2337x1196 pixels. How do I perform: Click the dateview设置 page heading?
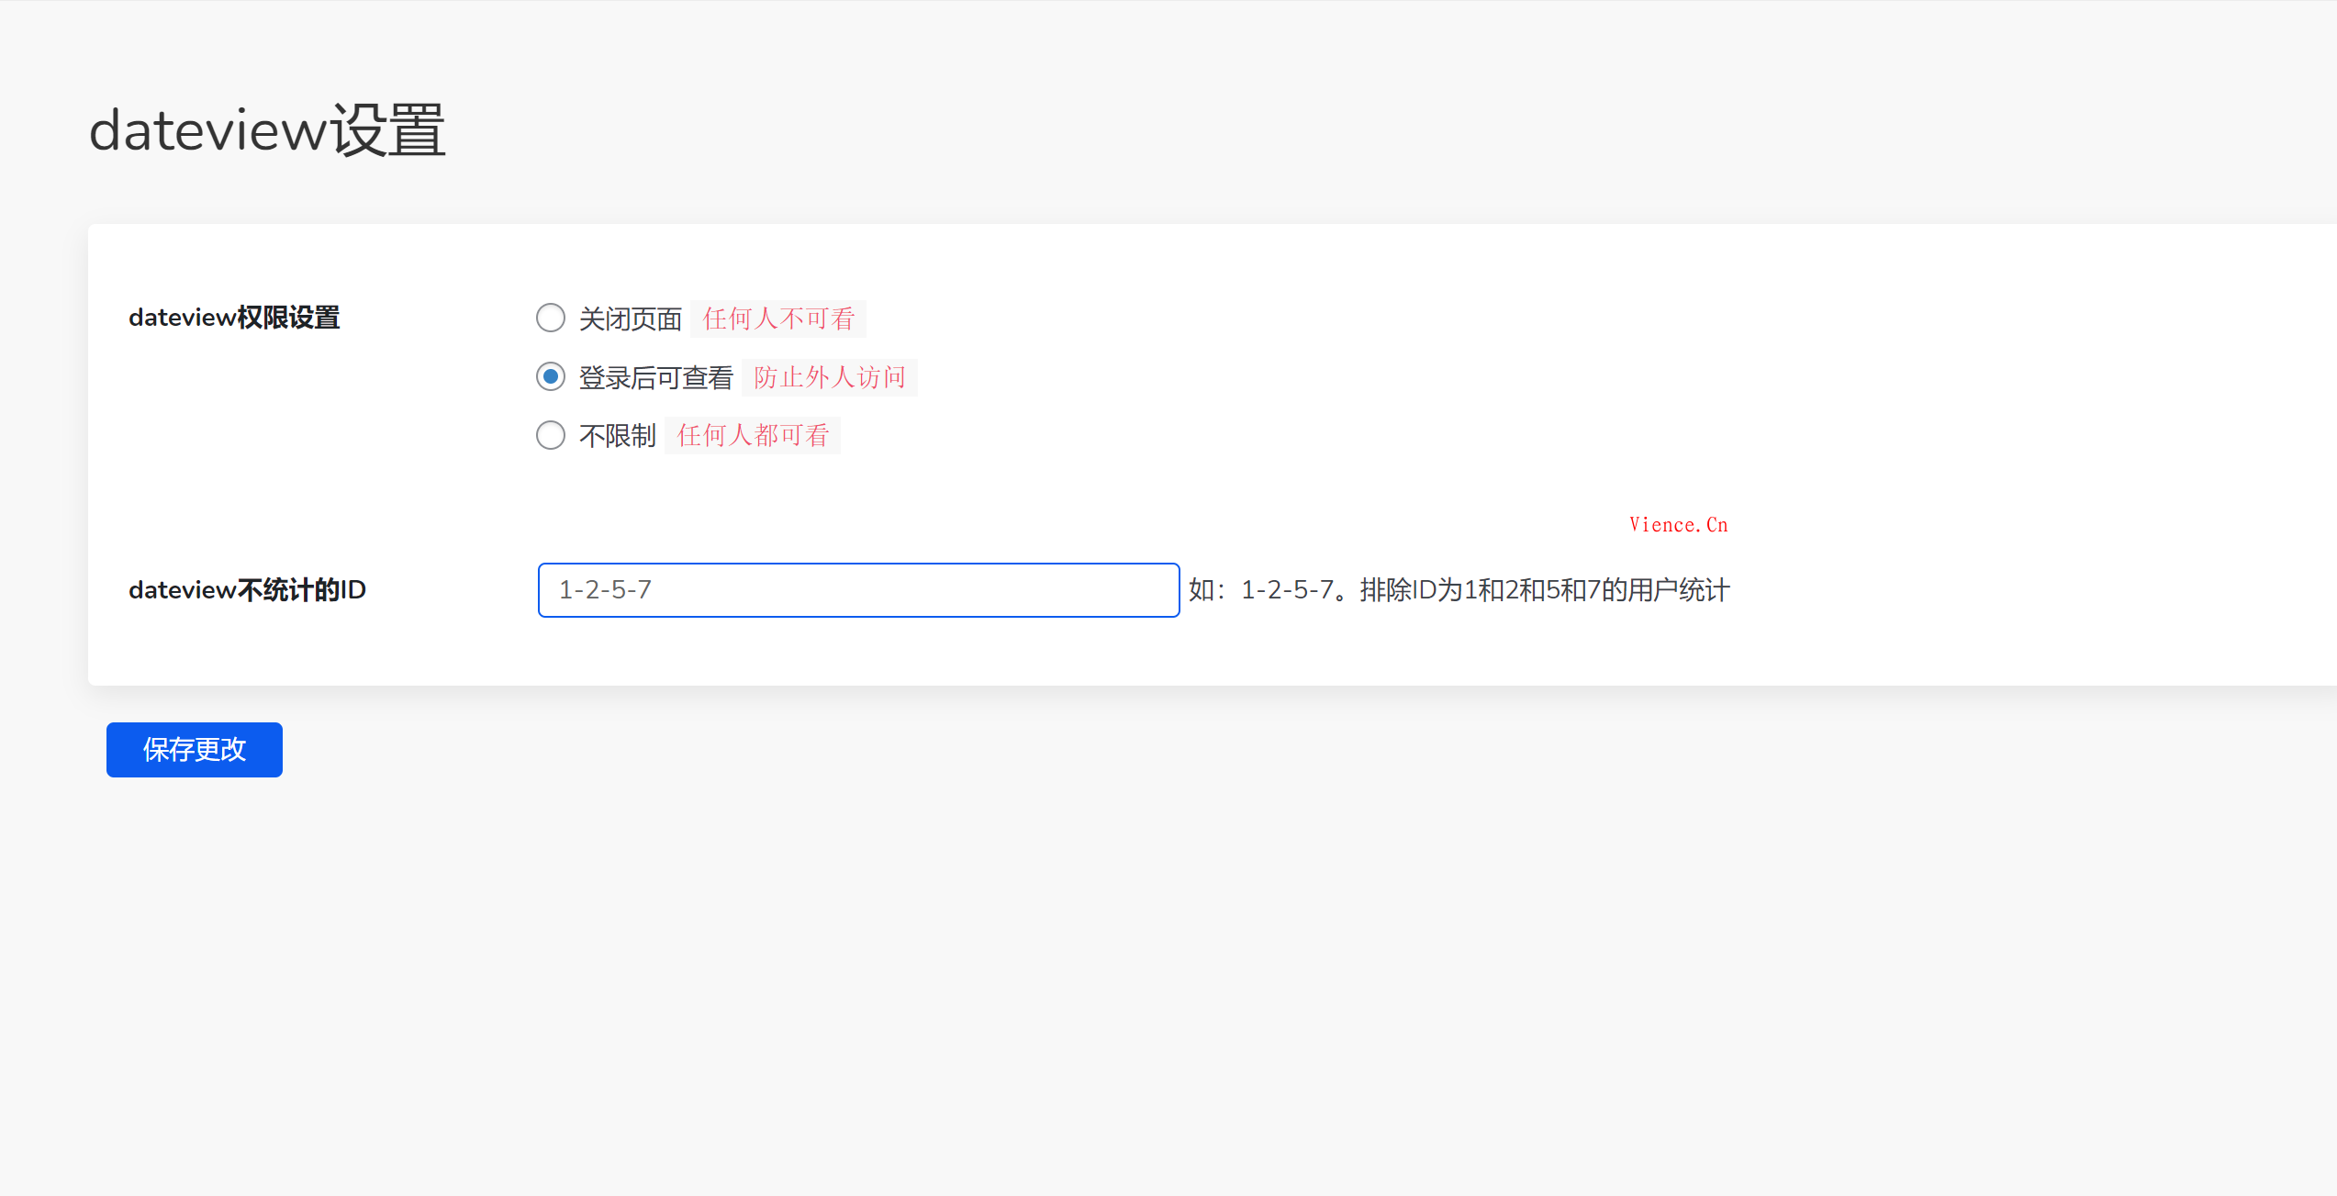click(x=267, y=130)
